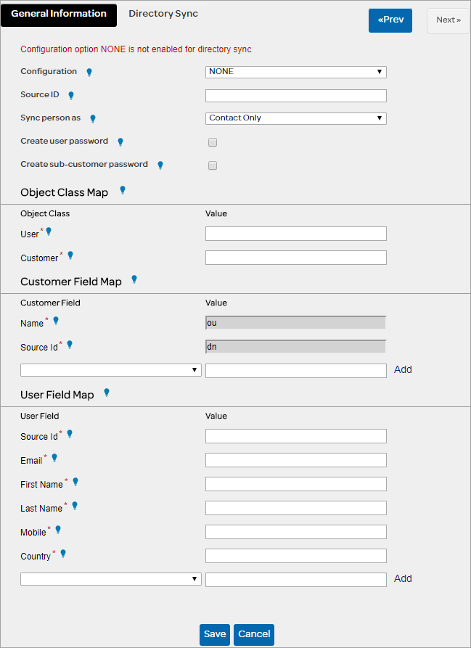The image size is (471, 648).
Task: Click Add link in Customer Field Map
Action: click(403, 369)
